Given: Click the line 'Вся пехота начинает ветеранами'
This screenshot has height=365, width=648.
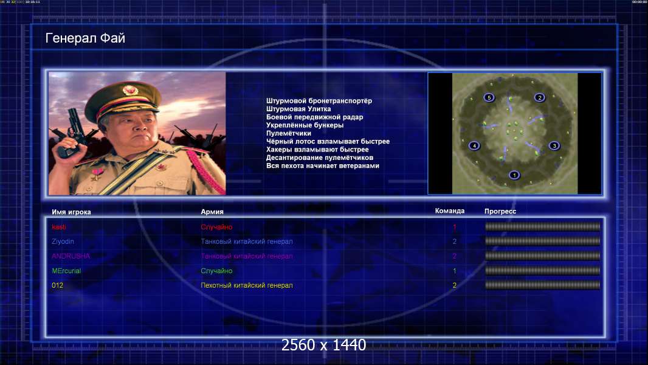Looking at the screenshot, I should point(322,165).
